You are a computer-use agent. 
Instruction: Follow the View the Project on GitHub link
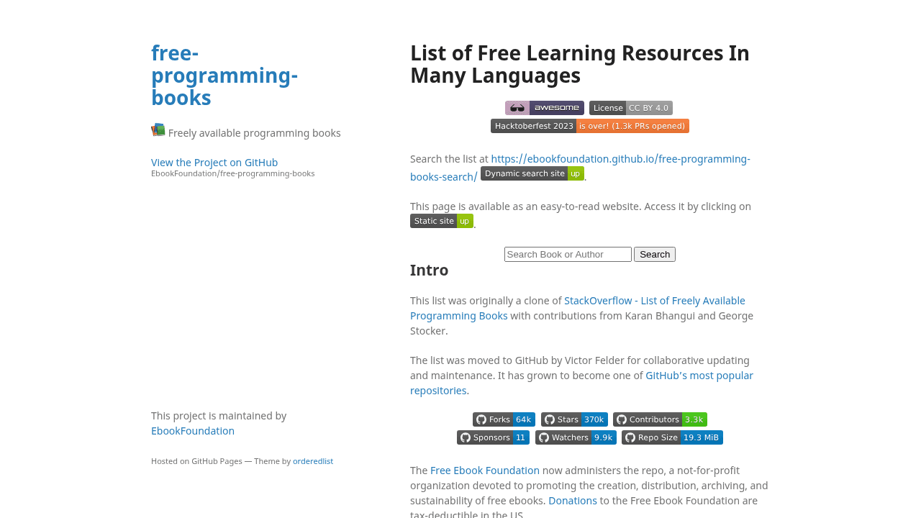point(214,163)
